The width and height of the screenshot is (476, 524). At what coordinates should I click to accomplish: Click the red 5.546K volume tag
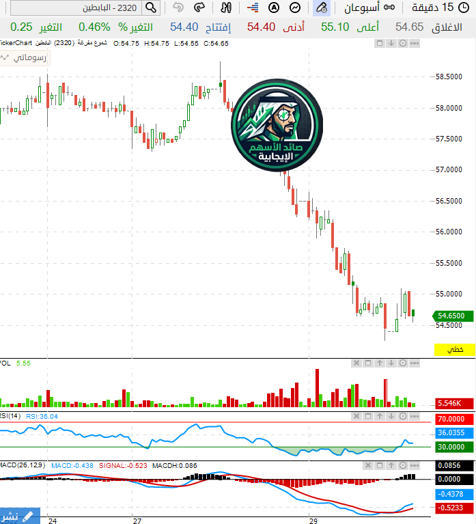[x=454, y=403]
